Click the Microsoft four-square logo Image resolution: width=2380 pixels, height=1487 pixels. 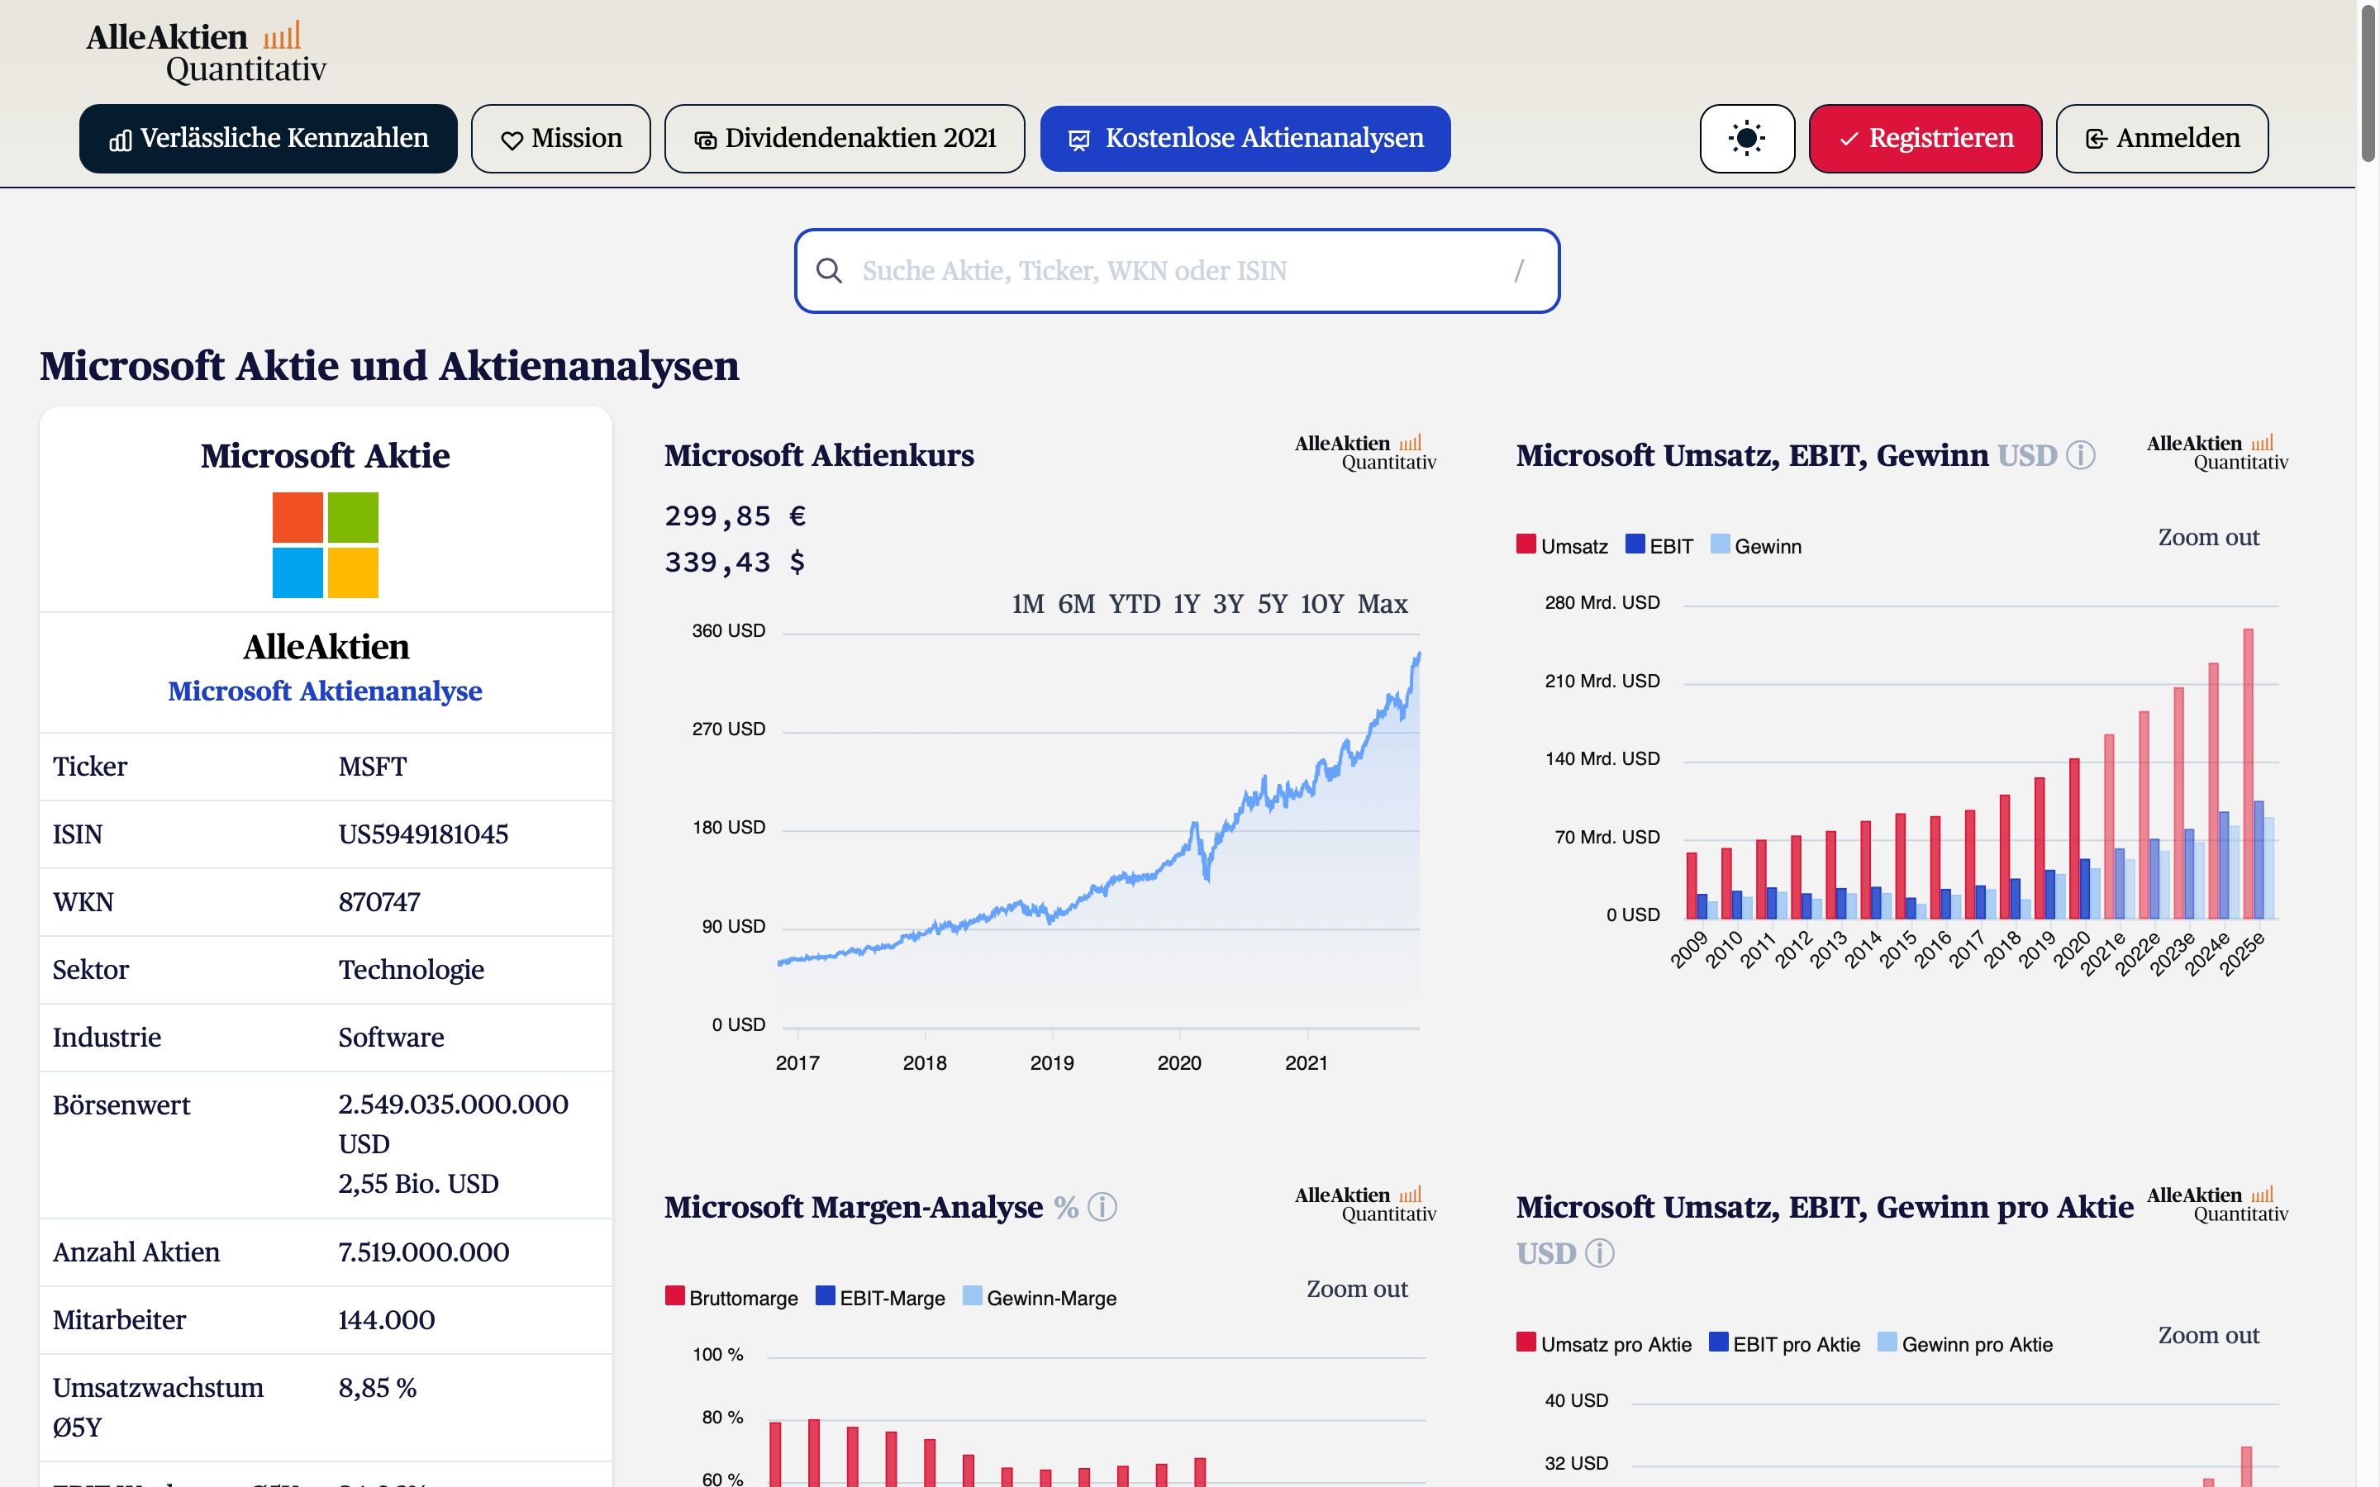pos(326,545)
